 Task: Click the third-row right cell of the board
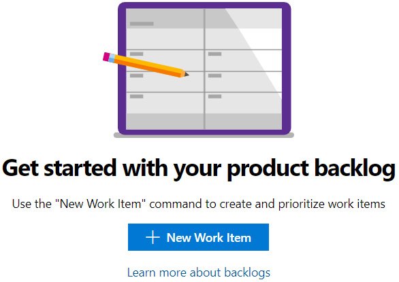coord(243,82)
